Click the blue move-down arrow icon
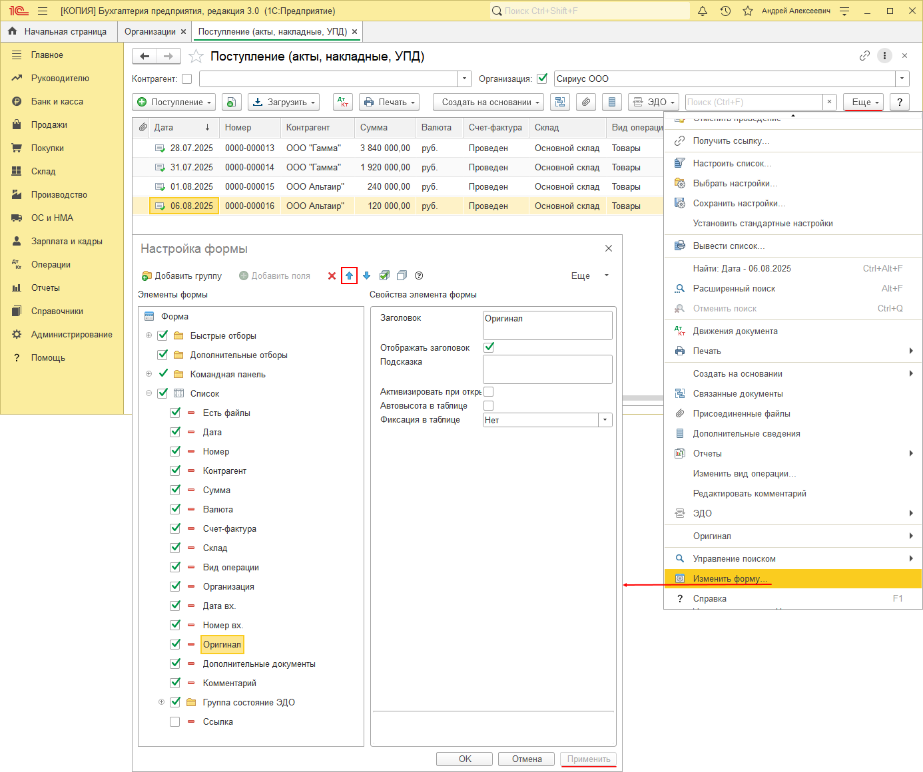Viewport: 923px width, 772px height. pos(366,276)
